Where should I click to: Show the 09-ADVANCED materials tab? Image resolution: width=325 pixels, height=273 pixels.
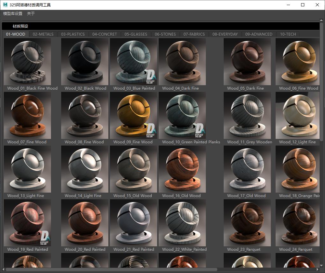pos(259,34)
